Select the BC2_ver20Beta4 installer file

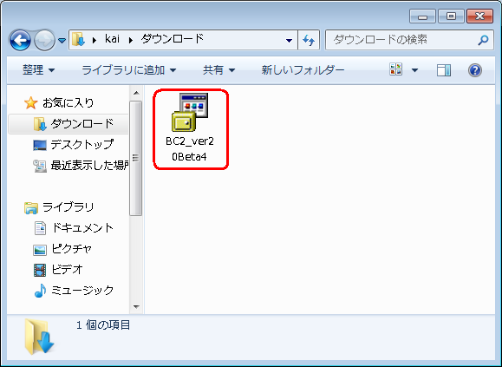click(x=190, y=128)
